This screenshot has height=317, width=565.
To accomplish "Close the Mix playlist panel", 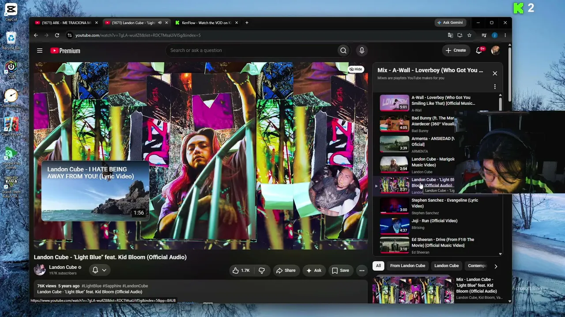I will pos(495,74).
